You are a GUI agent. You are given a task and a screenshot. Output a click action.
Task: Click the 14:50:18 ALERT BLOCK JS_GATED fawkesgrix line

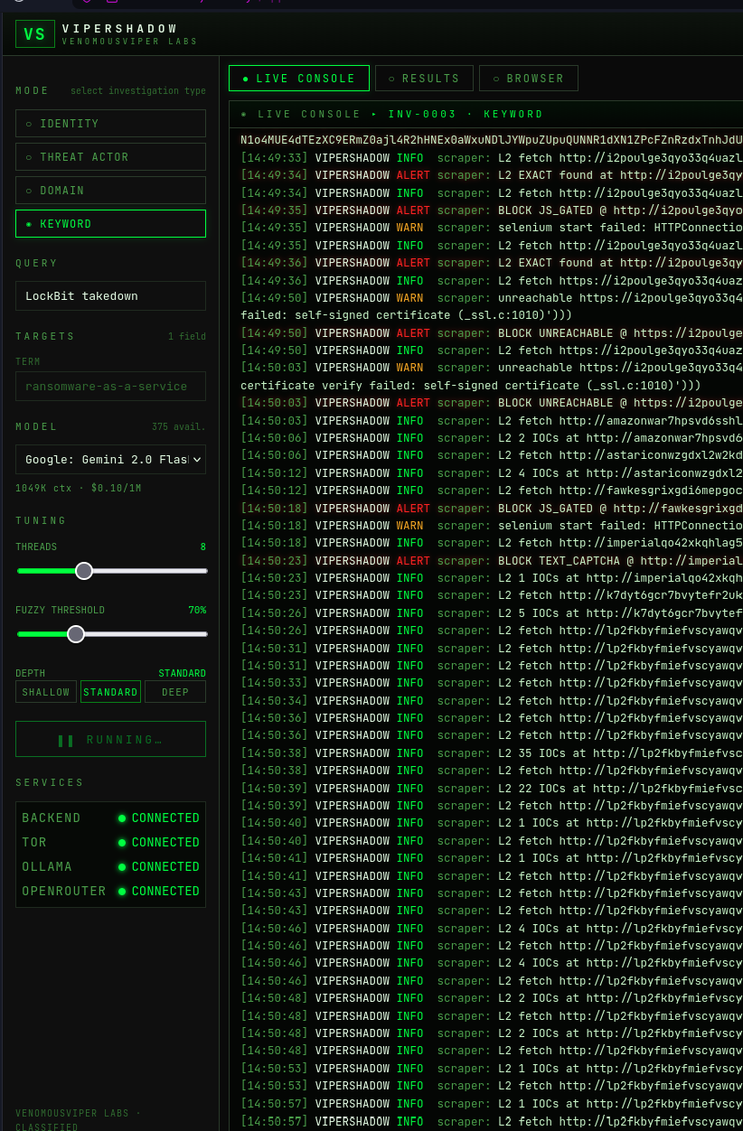491,508
